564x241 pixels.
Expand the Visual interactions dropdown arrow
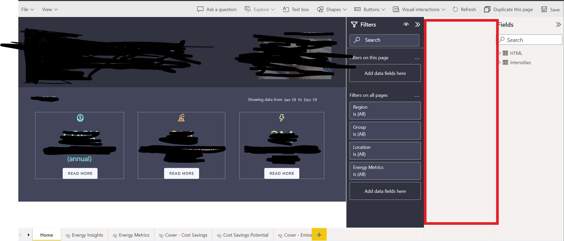(443, 10)
